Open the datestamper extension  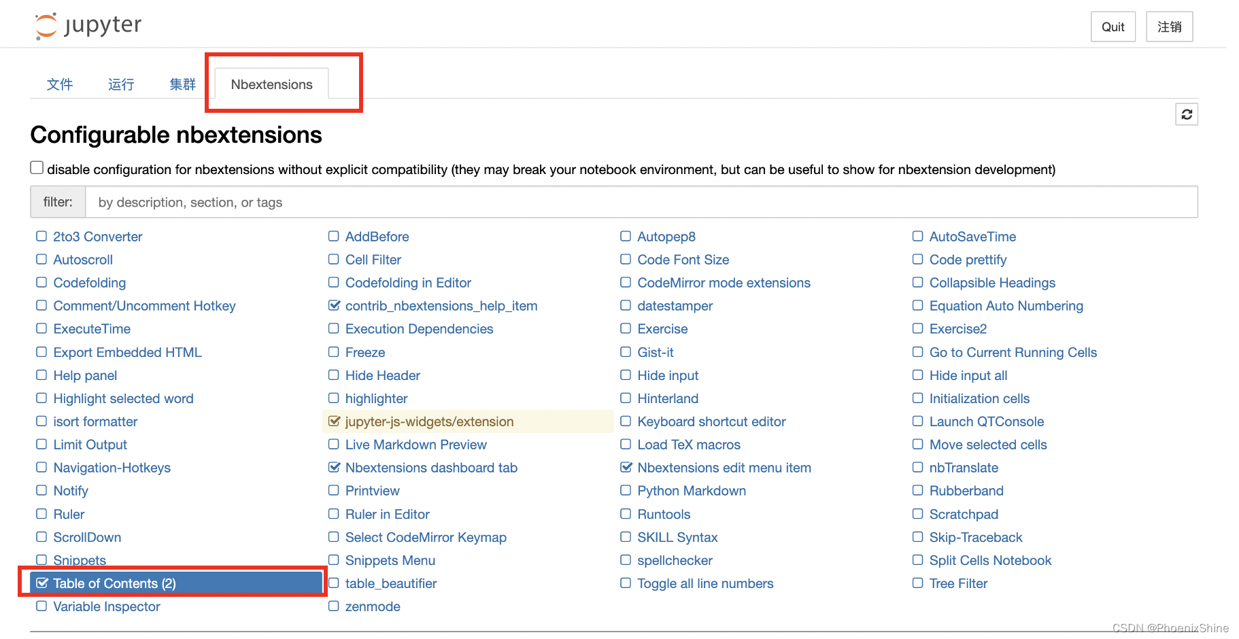click(675, 306)
